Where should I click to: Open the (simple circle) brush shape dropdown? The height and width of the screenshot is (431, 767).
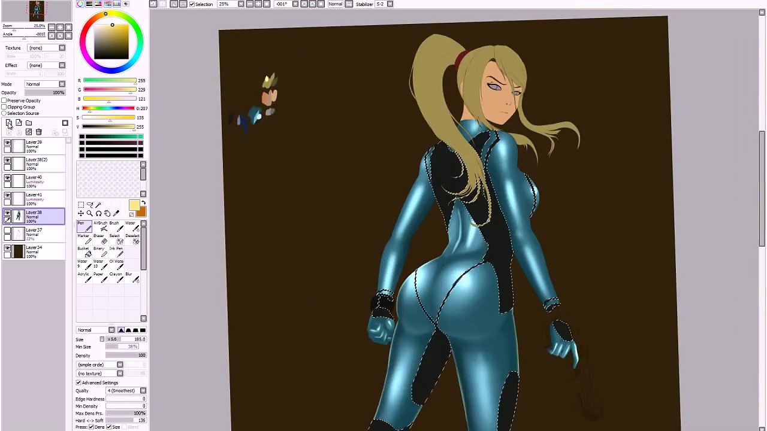pos(99,365)
